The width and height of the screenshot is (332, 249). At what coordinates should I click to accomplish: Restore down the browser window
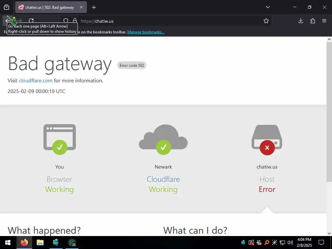point(309,7)
